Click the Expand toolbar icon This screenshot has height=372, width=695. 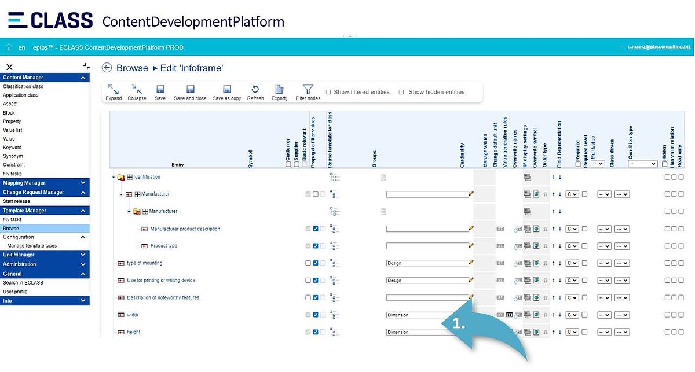click(x=114, y=90)
